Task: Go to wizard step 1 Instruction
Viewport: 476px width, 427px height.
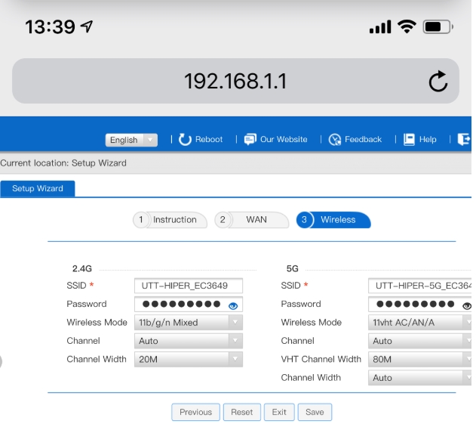Action: pos(169,220)
